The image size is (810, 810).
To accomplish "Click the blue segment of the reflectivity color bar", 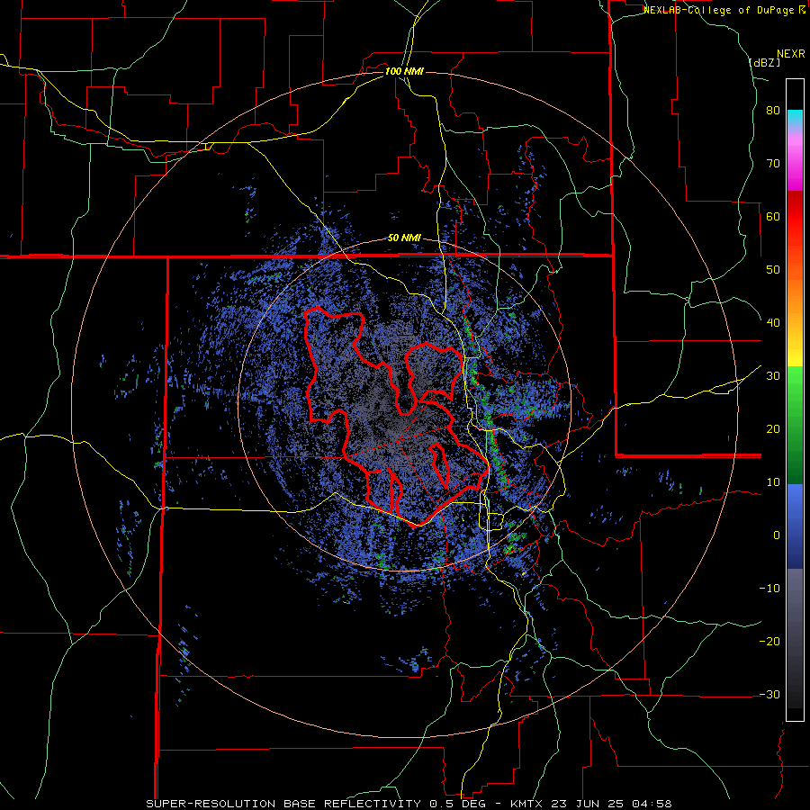I will (795, 526).
